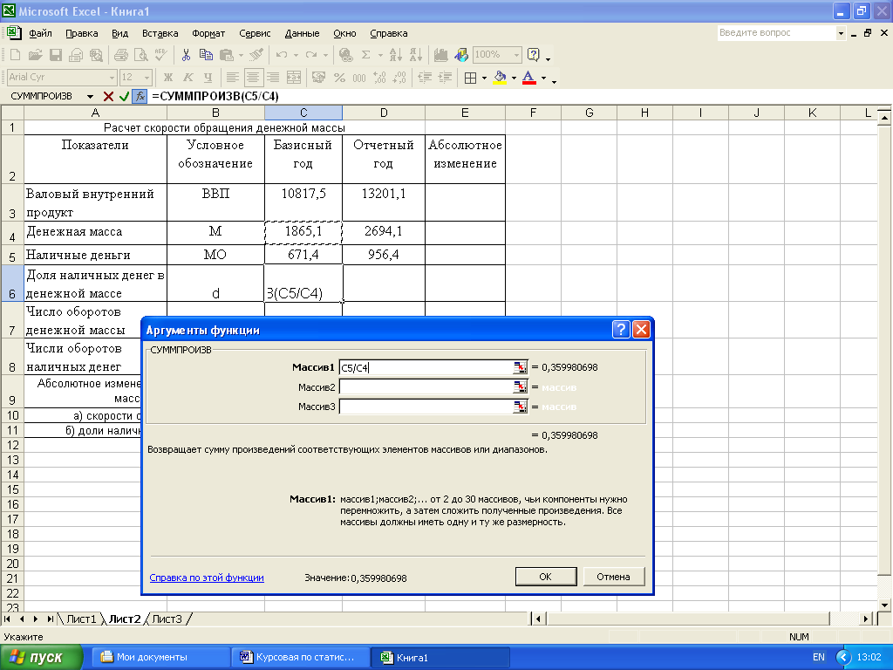Screen dimensions: 893x670
Task: Toggle bold Ж formatting button
Action: [x=168, y=78]
